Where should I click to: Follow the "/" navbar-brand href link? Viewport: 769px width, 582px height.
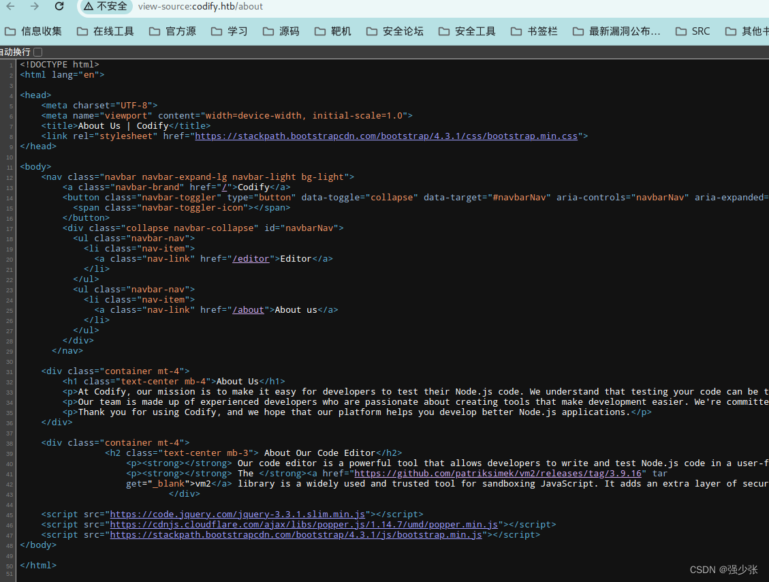[x=225, y=187]
